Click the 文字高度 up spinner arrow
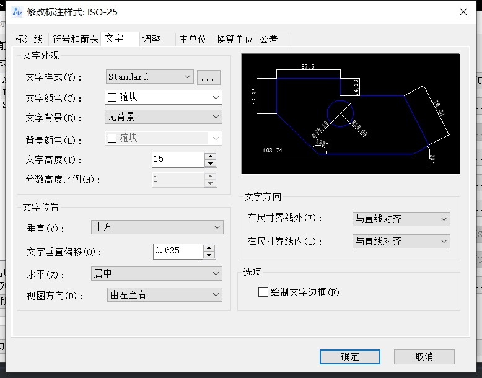 [x=211, y=156]
